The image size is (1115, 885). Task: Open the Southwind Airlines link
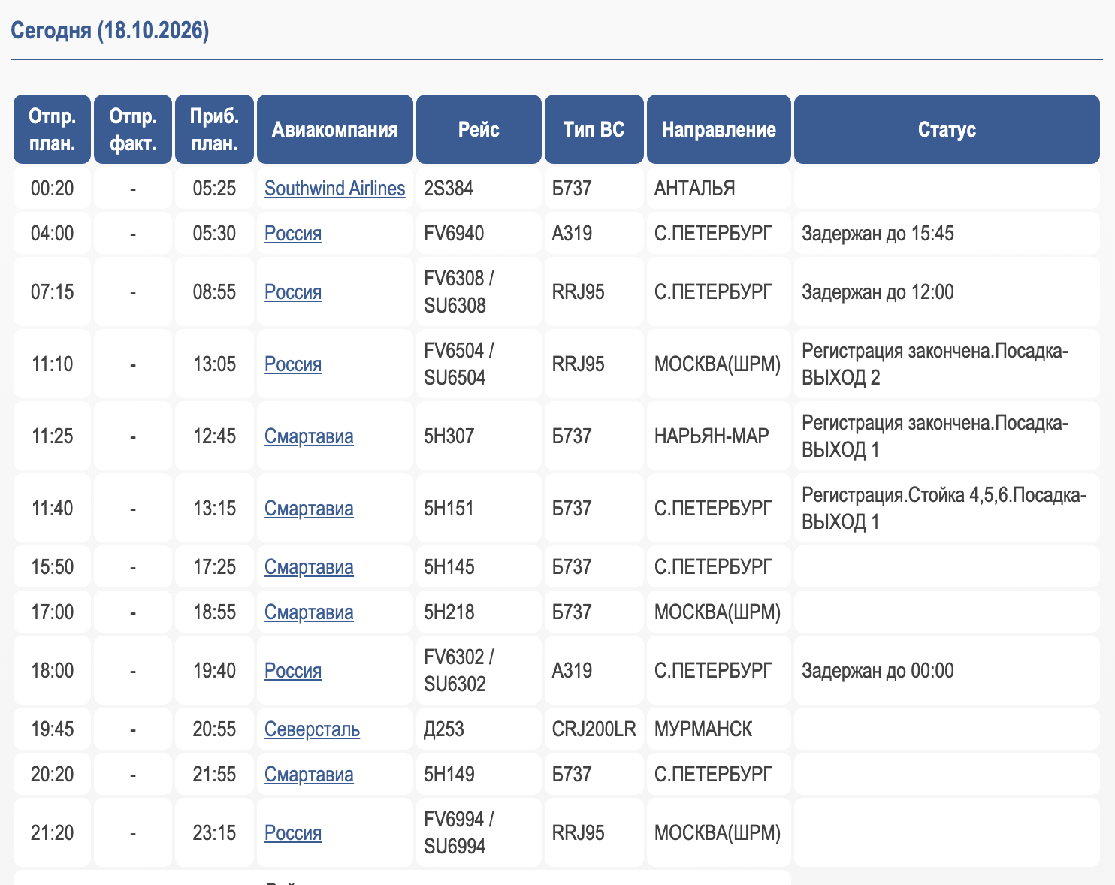(334, 188)
